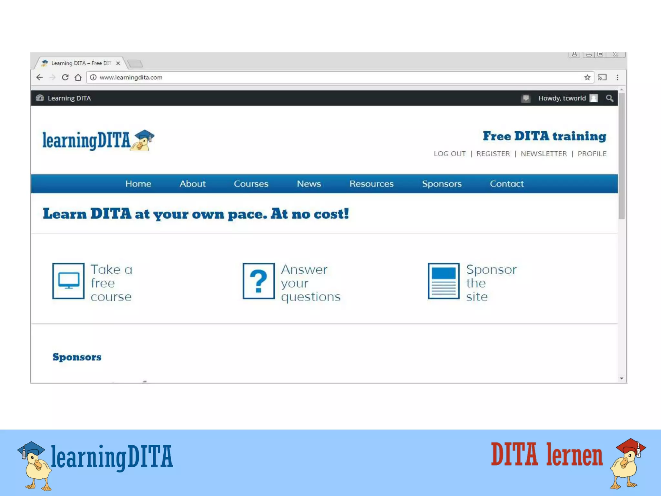Open a new tab button

coord(135,64)
